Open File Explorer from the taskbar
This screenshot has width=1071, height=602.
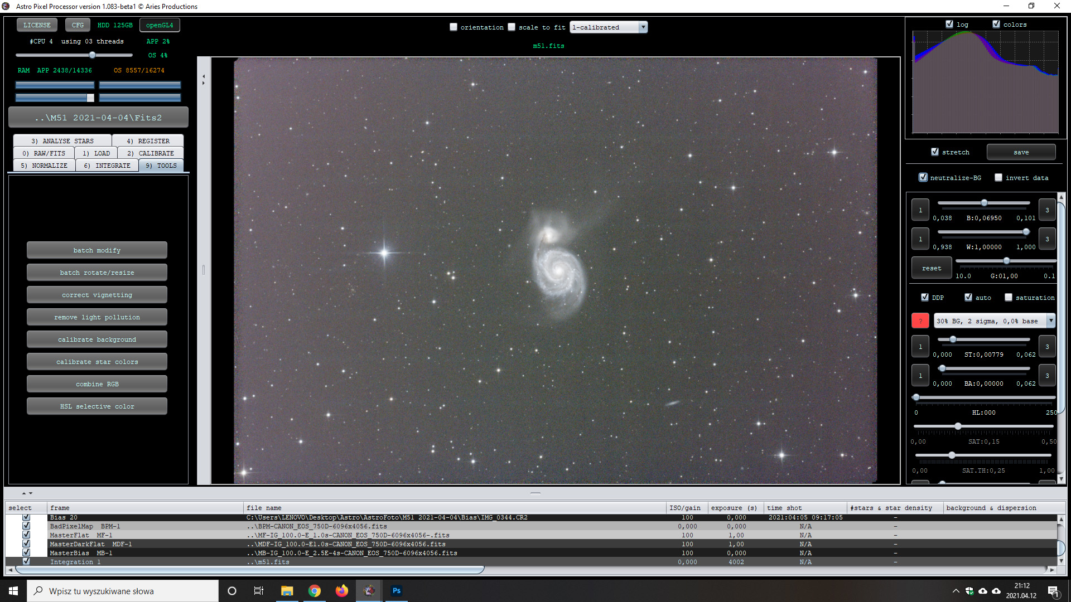pyautogui.click(x=287, y=591)
